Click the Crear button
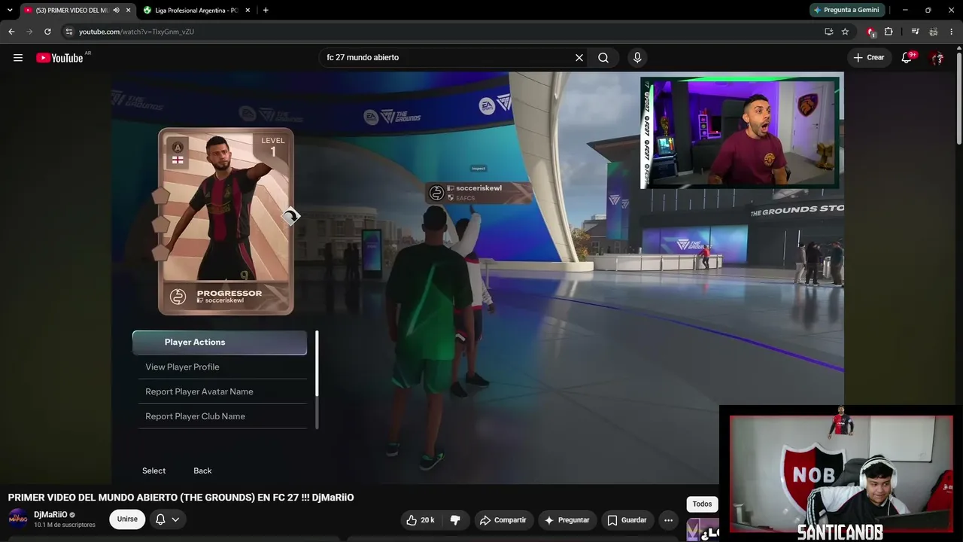 pyautogui.click(x=869, y=58)
